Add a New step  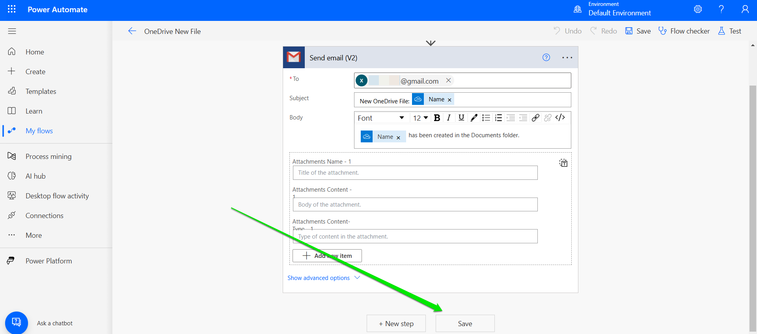[396, 323]
